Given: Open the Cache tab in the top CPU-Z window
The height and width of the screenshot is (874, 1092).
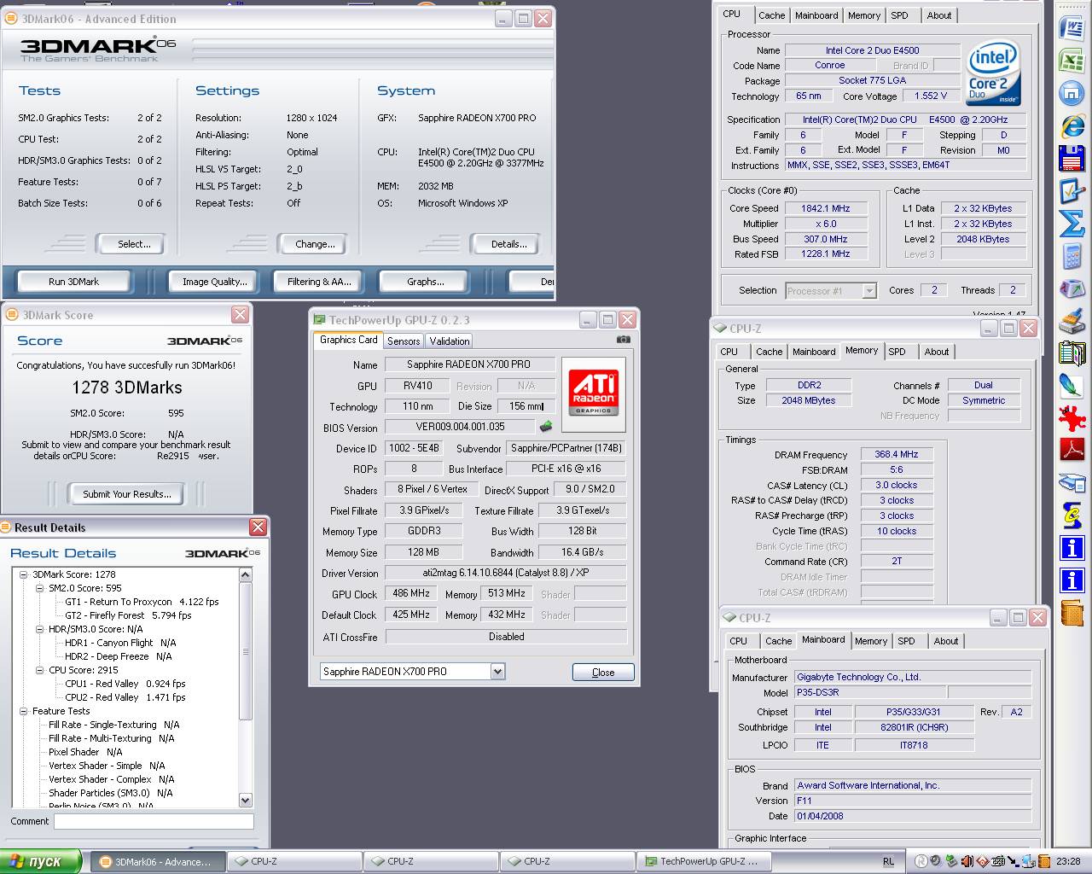Looking at the screenshot, I should [x=772, y=15].
